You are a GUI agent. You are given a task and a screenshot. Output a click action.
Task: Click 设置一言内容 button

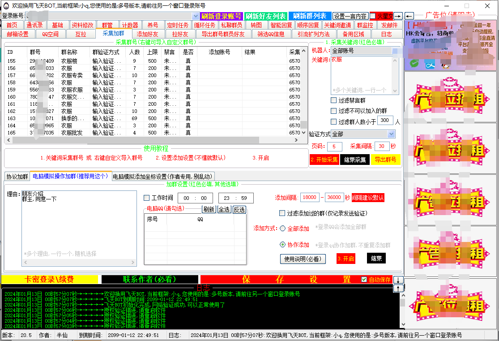[350, 16]
